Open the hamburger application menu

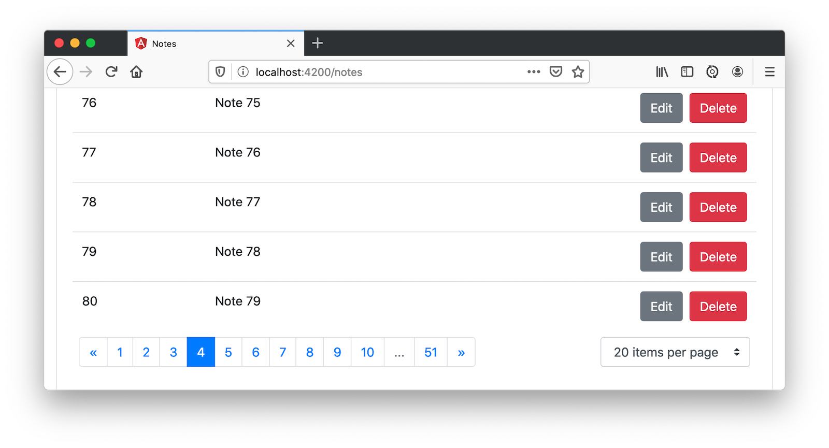[x=770, y=72]
